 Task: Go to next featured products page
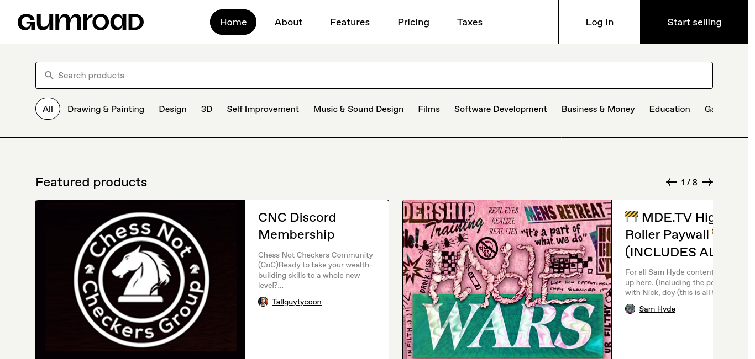707,183
